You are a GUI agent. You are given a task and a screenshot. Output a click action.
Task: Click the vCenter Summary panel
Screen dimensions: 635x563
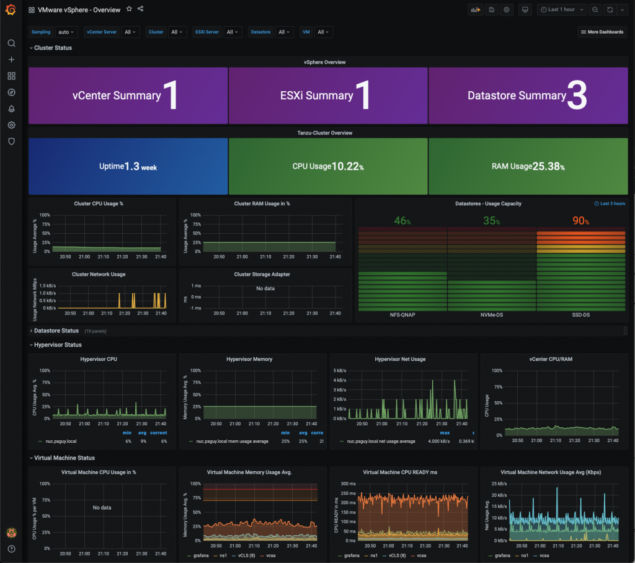pyautogui.click(x=128, y=95)
